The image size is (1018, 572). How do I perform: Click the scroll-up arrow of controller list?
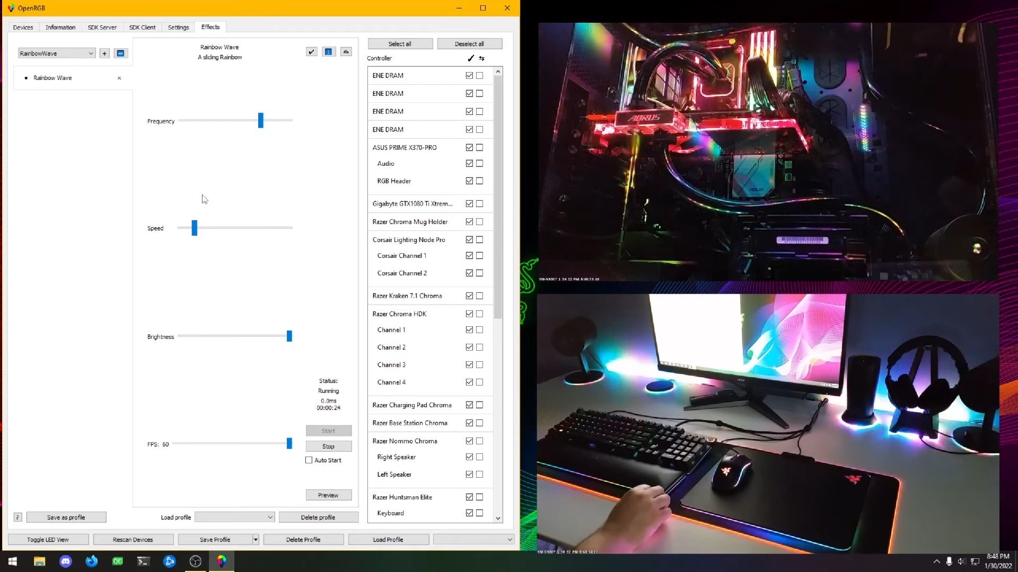click(498, 71)
